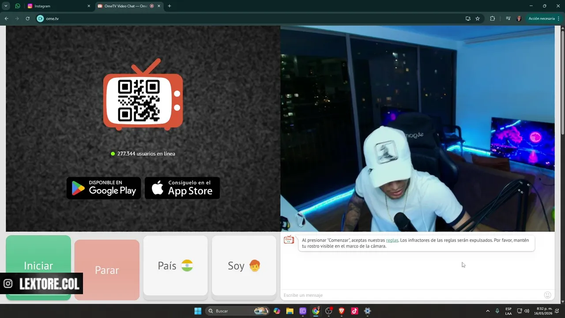Click the Chrome taskbar icon
Screen dimensions: 565x318
point(316,311)
